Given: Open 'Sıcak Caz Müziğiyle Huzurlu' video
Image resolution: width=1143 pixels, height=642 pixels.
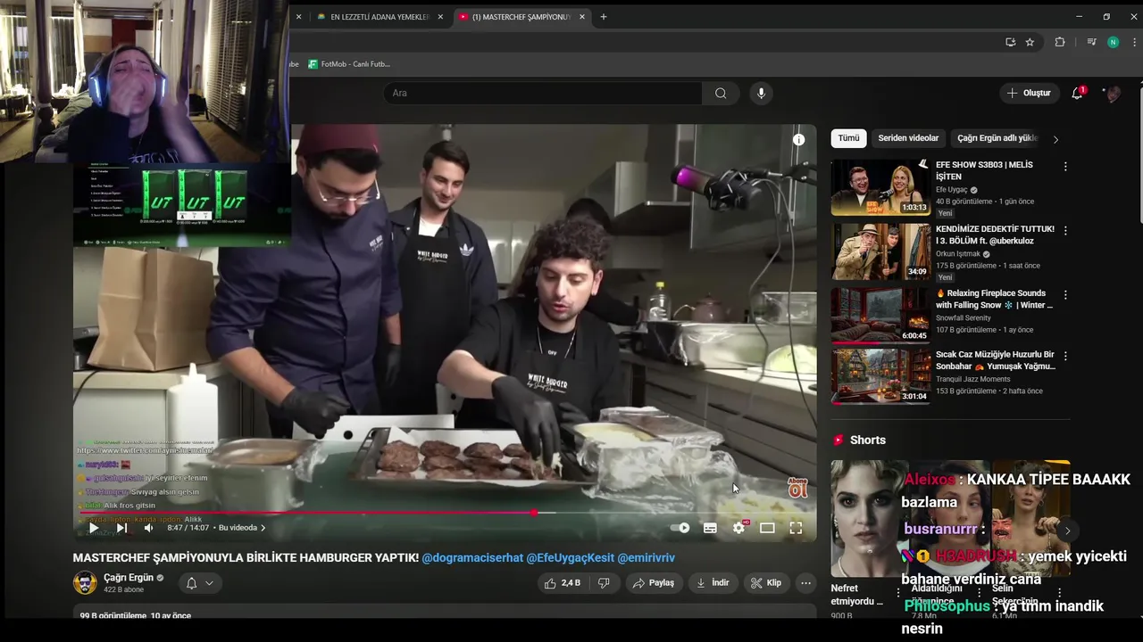Looking at the screenshot, I should (x=995, y=360).
